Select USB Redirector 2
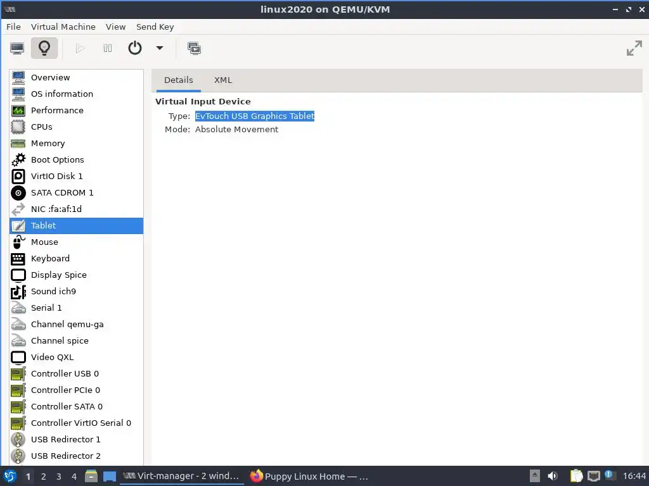Screen dimensions: 649x486 pyautogui.click(x=77, y=456)
